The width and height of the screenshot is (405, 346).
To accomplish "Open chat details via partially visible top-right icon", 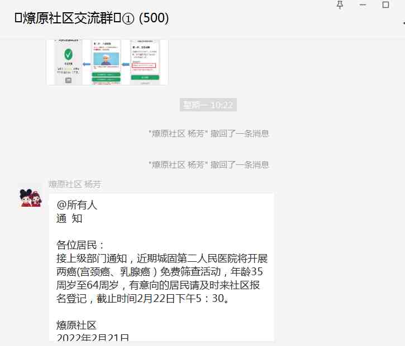I will tap(402, 23).
